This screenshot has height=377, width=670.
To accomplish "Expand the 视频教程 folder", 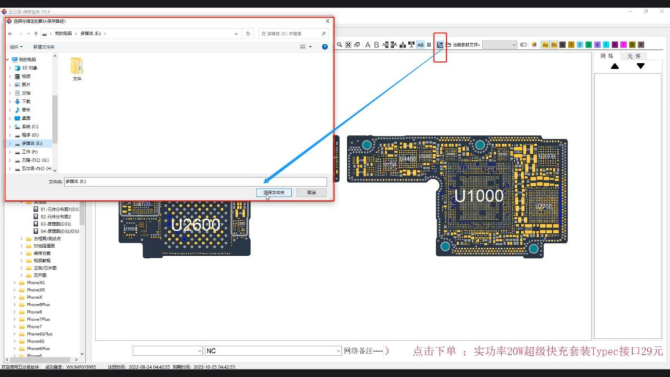I will [x=22, y=260].
